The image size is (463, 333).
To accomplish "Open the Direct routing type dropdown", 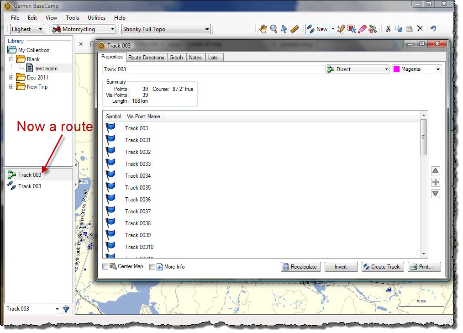I will (x=357, y=69).
